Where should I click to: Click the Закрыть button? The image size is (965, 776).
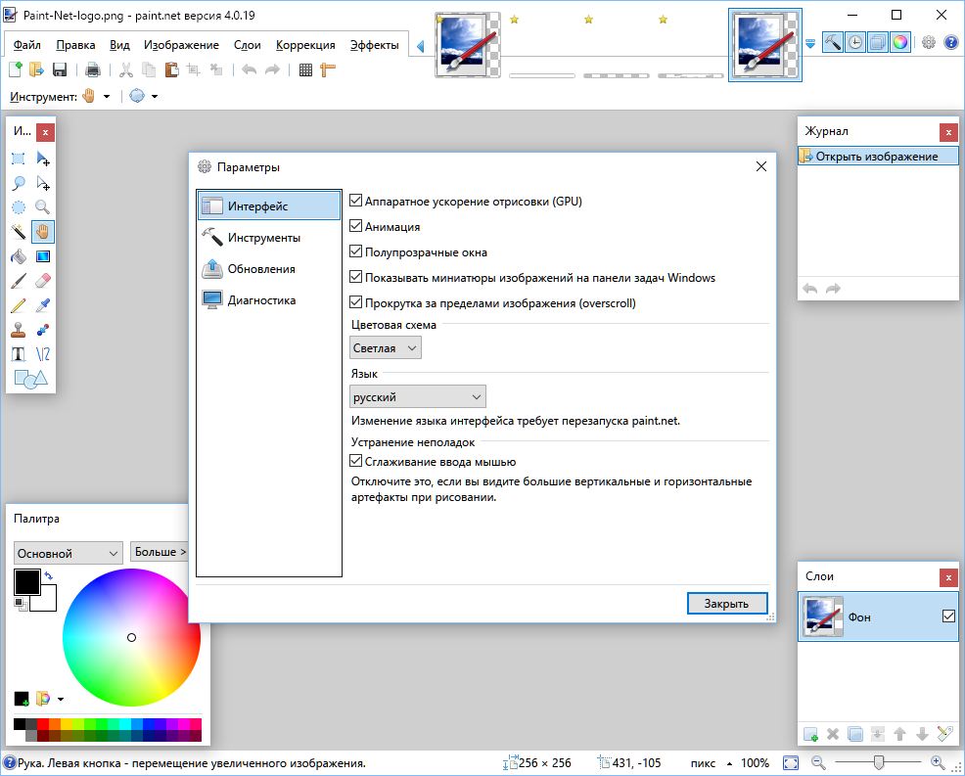[727, 604]
